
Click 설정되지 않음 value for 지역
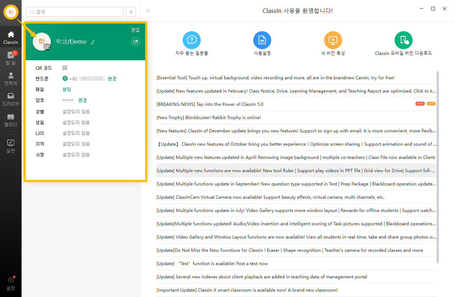(x=76, y=144)
